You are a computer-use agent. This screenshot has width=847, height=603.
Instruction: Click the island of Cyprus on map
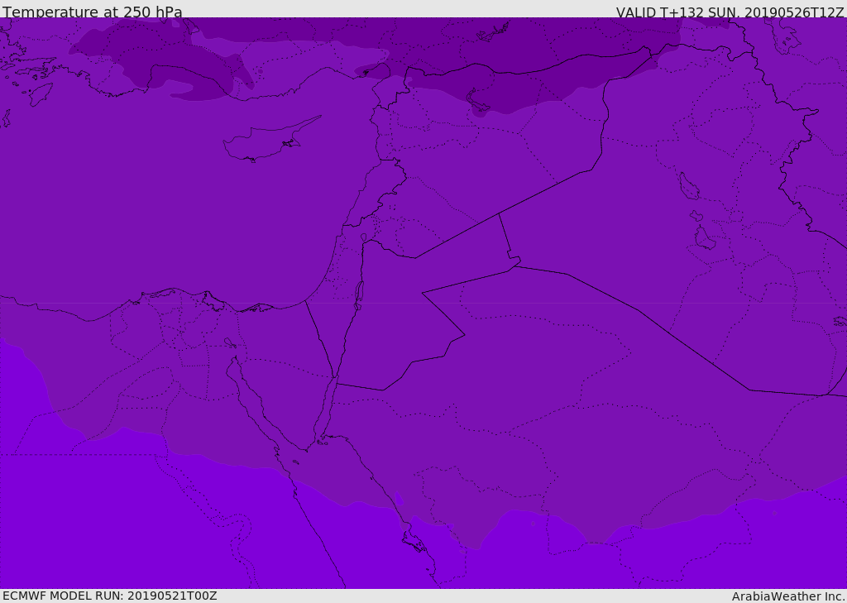coord(271,140)
